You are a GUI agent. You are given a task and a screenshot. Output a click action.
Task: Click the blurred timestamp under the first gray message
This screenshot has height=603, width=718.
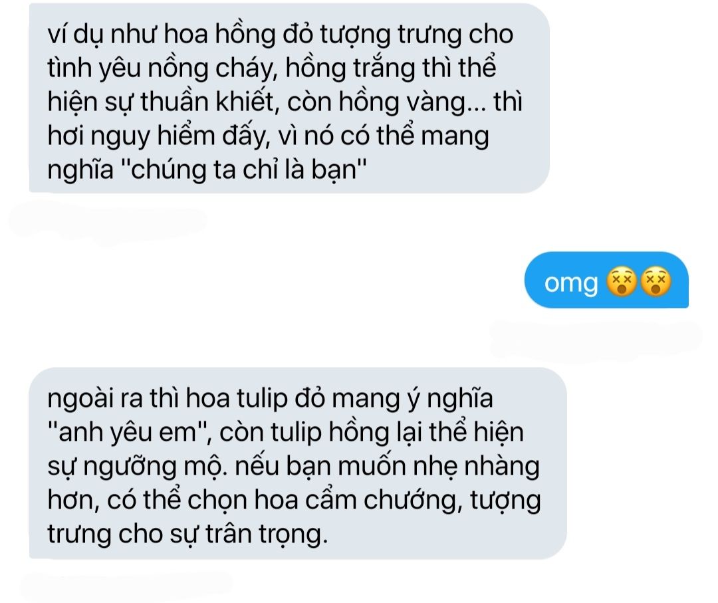point(108,221)
